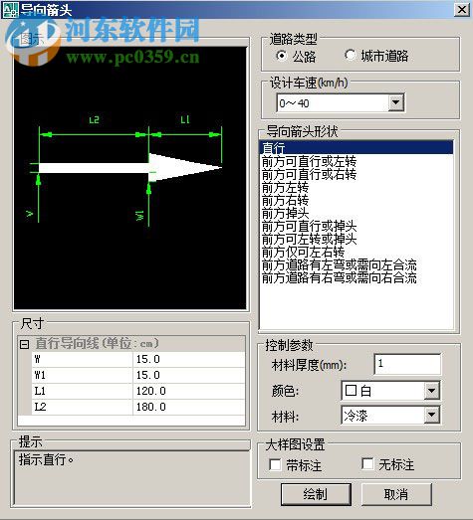
Task: Click the W1 property name cell
Action: (82, 375)
